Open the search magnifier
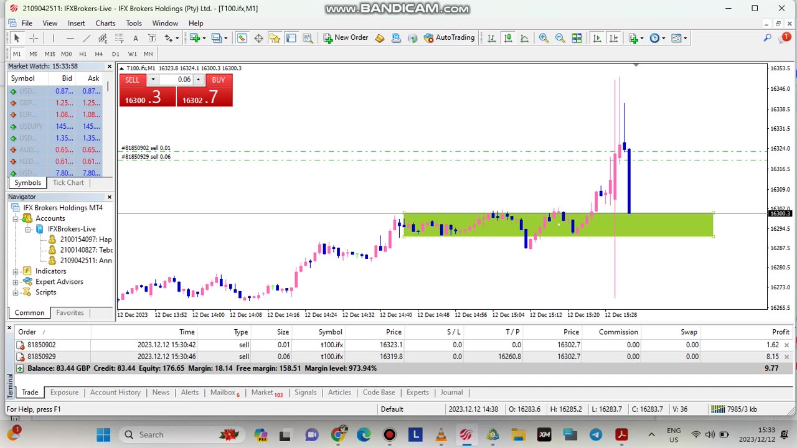797x448 pixels. click(767, 38)
